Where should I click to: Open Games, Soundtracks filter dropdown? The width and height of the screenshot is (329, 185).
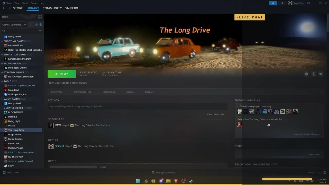[x=14, y=25]
